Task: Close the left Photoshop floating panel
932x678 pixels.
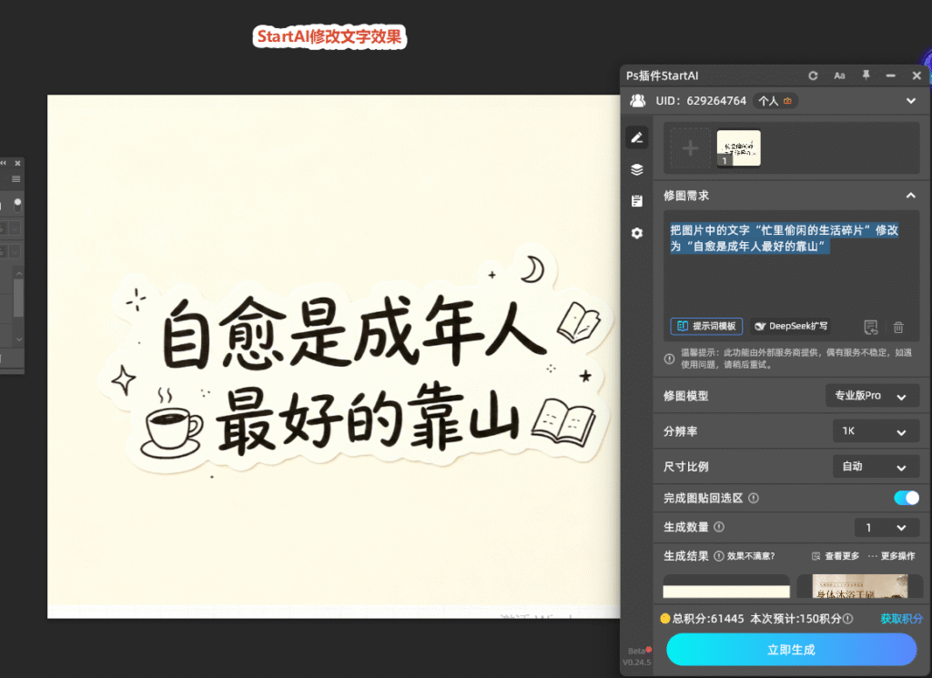Action: tap(18, 163)
